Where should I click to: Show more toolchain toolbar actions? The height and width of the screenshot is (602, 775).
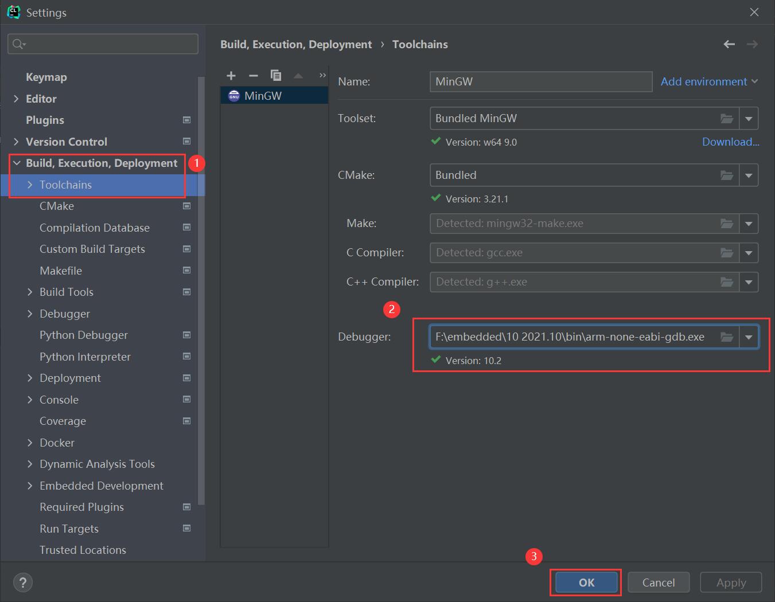pyautogui.click(x=322, y=76)
